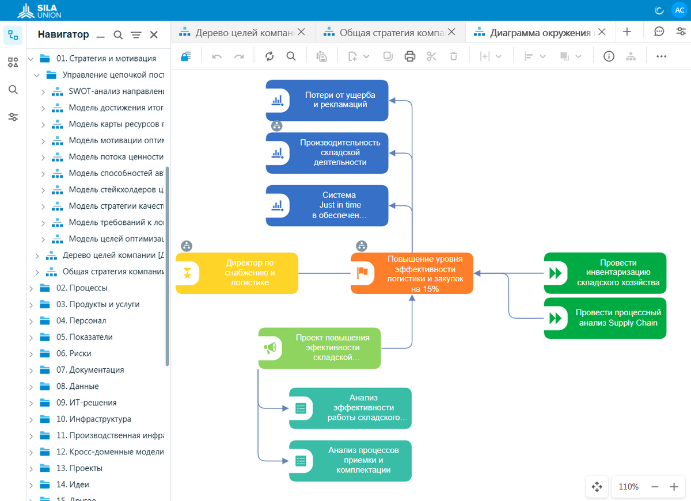
Task: Collapse the 01. Стратегия и мотивация folder
Action: point(31,58)
